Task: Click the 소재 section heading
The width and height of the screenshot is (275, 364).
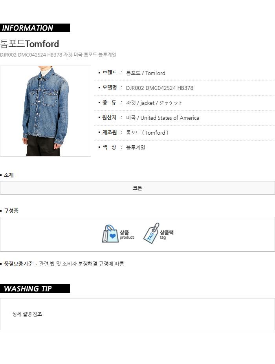Action: pos(9,175)
